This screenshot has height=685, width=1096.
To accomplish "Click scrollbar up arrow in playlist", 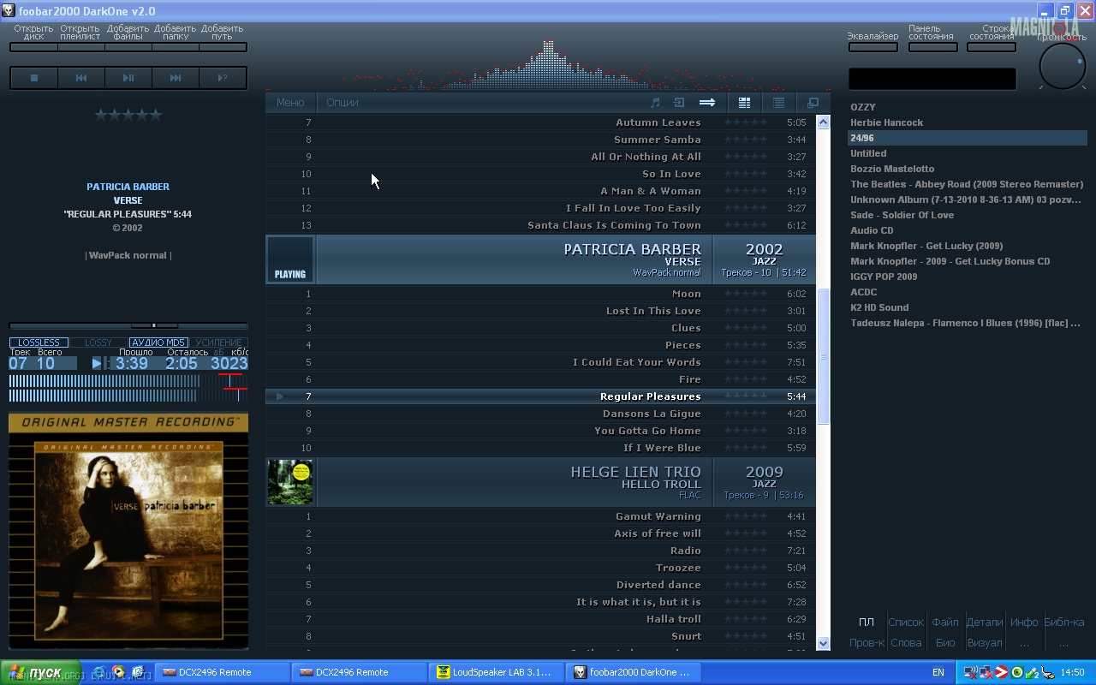I will (x=824, y=122).
